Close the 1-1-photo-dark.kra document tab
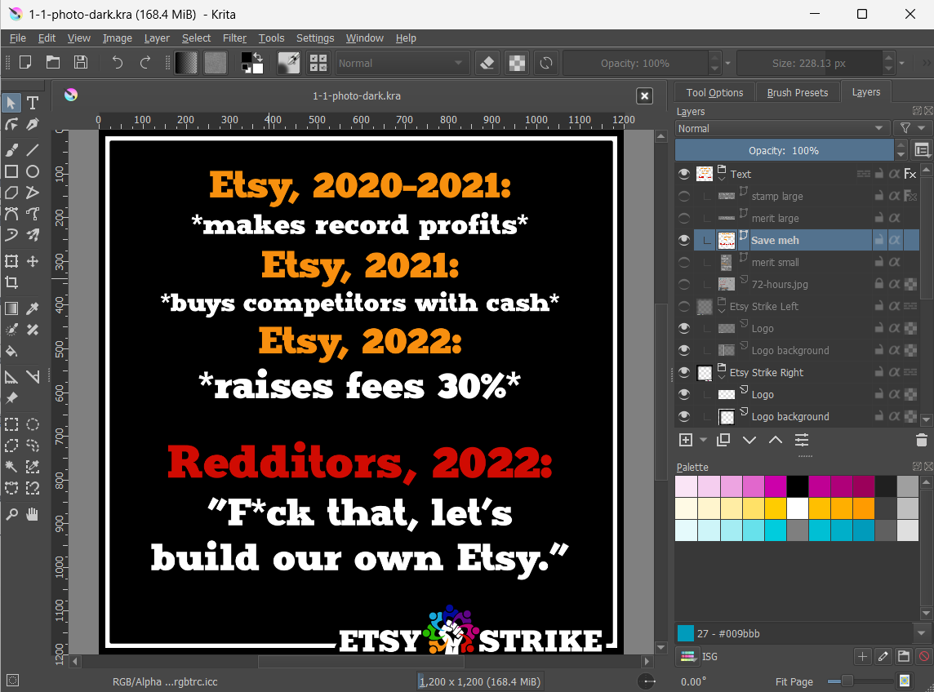Screen dimensions: 934x692 coord(644,95)
